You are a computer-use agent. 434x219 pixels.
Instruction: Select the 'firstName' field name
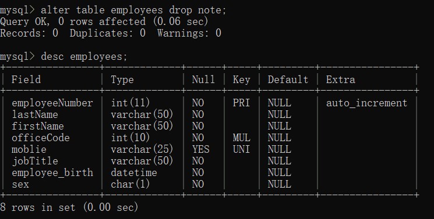38,126
